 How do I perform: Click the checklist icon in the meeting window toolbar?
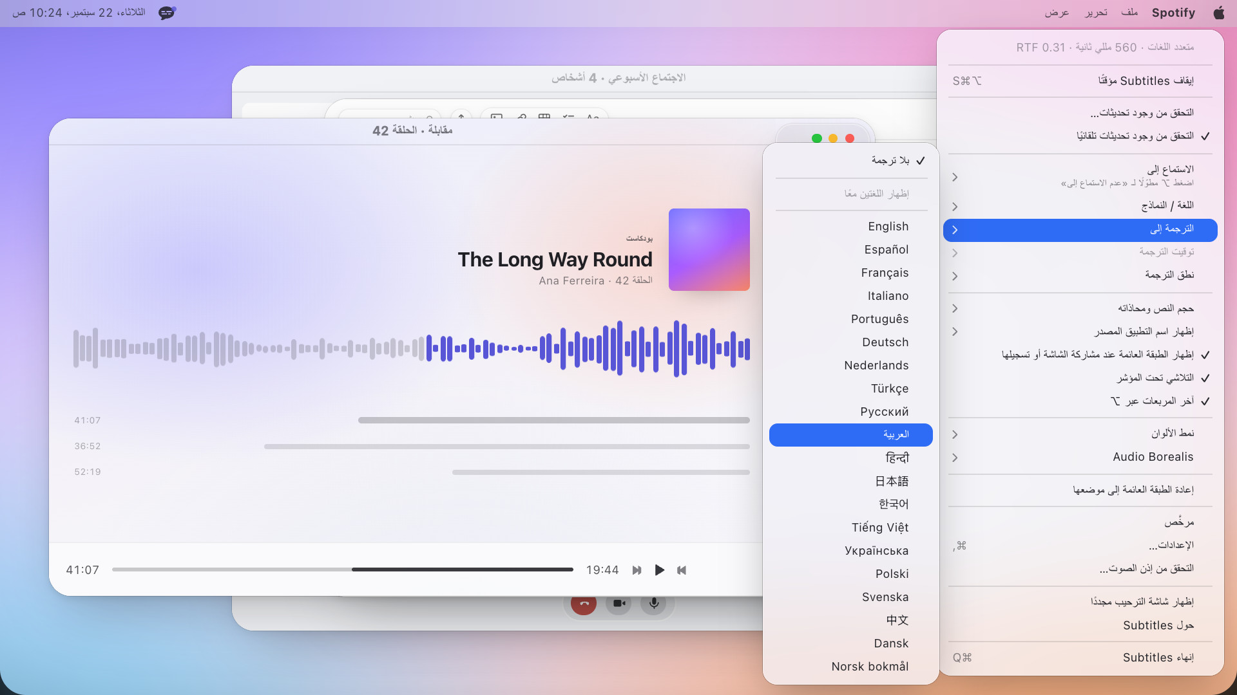coord(568,117)
